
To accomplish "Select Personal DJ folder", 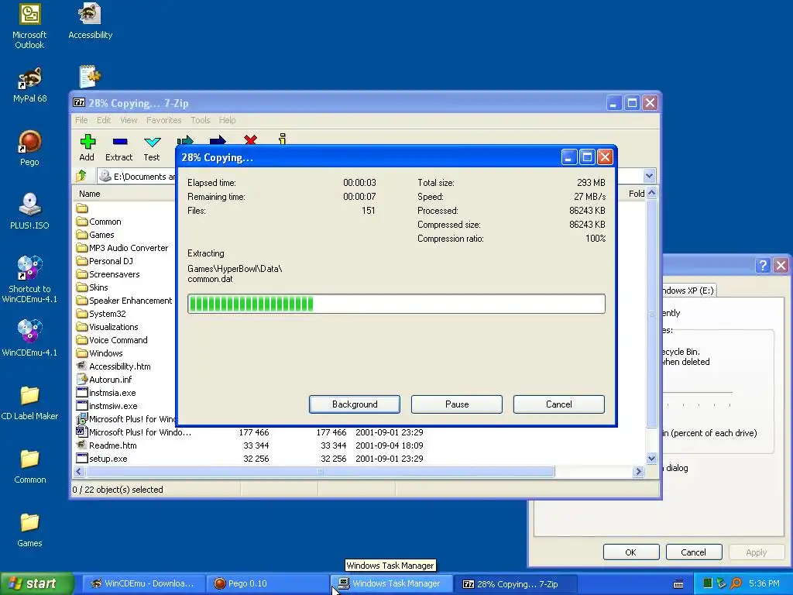I will 105,261.
